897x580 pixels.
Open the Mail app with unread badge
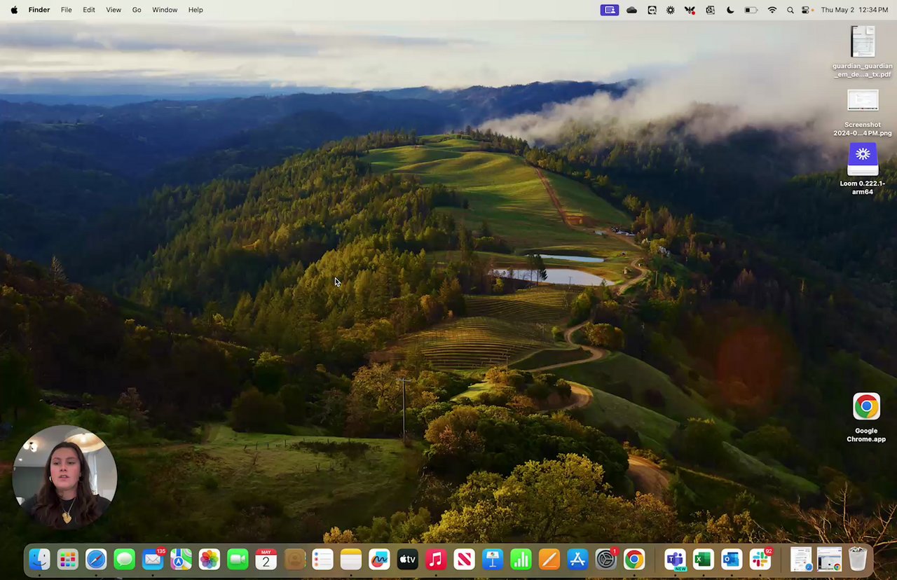[153, 559]
